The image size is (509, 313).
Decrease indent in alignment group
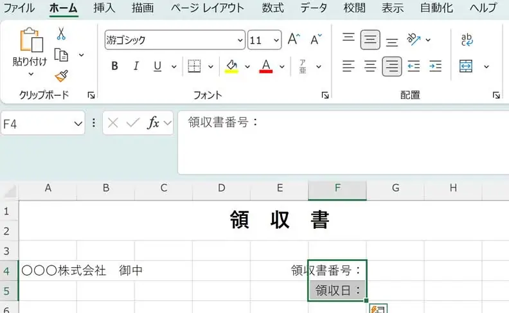[414, 66]
